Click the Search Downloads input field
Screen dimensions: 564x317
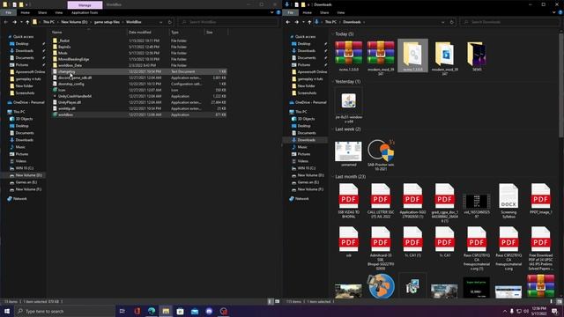pos(510,22)
